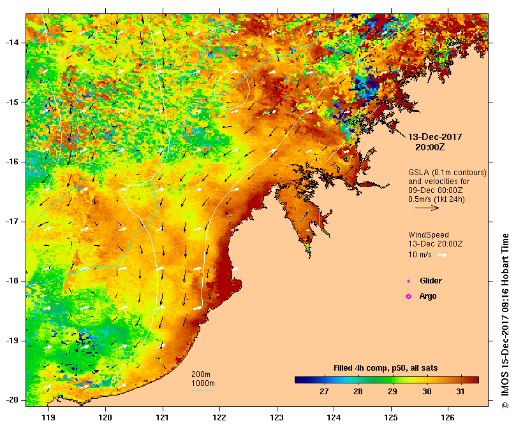The width and height of the screenshot is (516, 428).
Task: Click the '10 m/s' wind label
Action: point(420,255)
